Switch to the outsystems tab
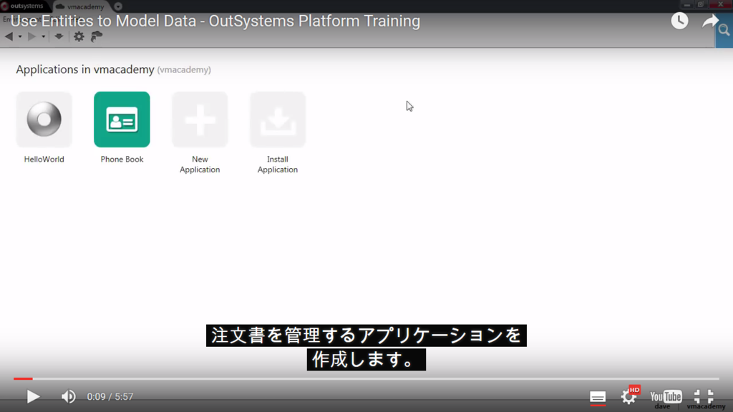Screen dimensions: 733x412 [x=24, y=6]
